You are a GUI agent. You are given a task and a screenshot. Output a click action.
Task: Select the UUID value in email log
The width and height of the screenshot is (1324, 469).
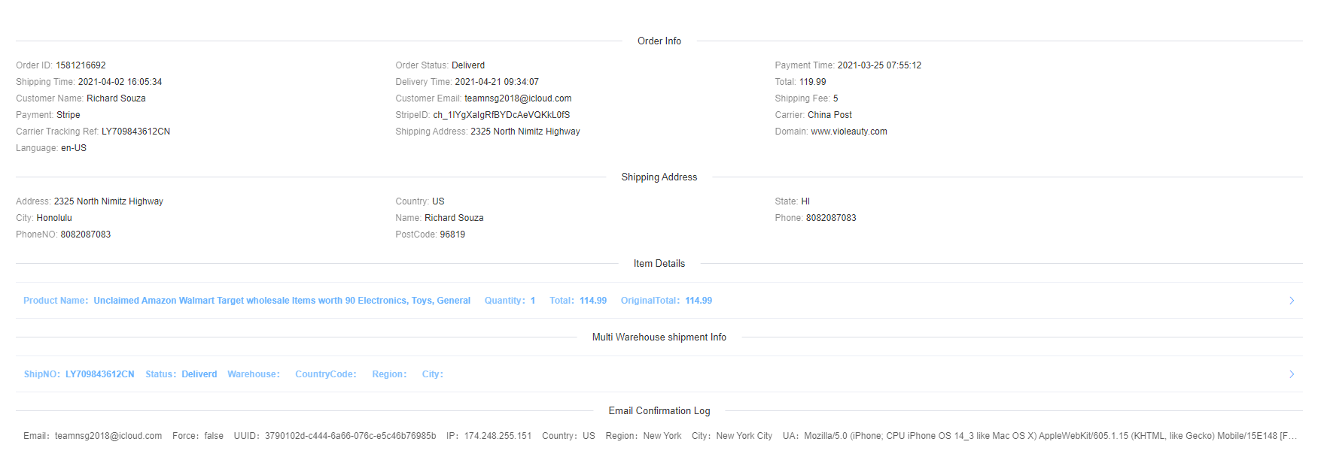(350, 436)
